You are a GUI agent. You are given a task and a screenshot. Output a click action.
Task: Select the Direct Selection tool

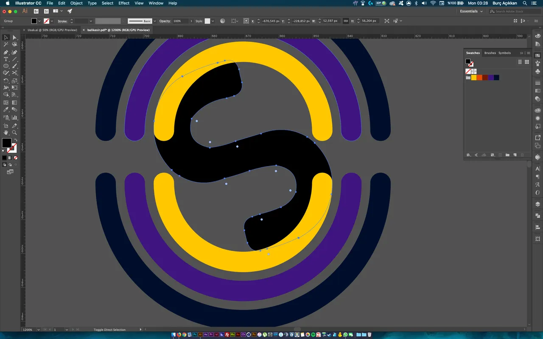[14, 37]
